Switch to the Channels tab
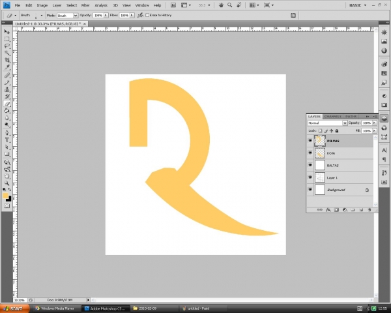Viewport: 391px width, 313px height. pyautogui.click(x=333, y=117)
